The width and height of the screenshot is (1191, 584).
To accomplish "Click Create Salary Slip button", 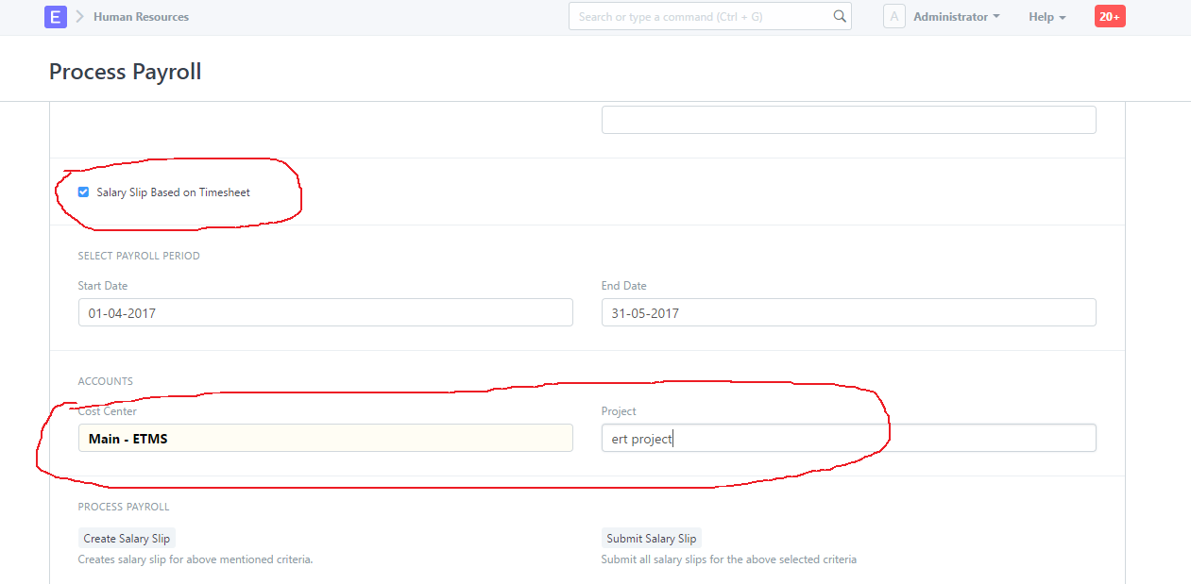I will (127, 539).
